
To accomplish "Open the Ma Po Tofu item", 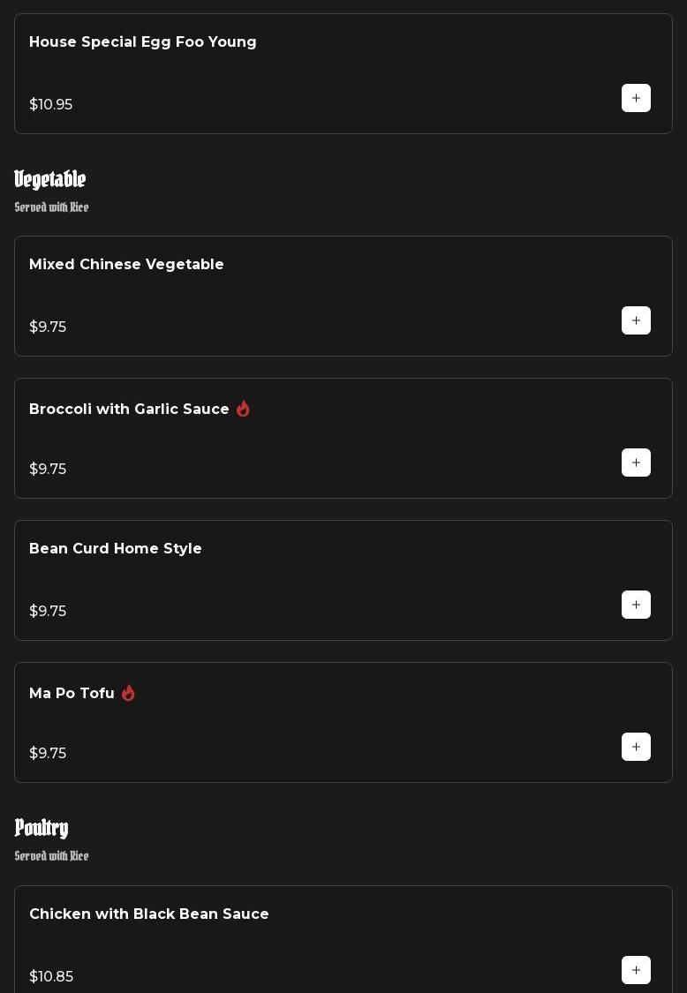I will (x=72, y=694).
